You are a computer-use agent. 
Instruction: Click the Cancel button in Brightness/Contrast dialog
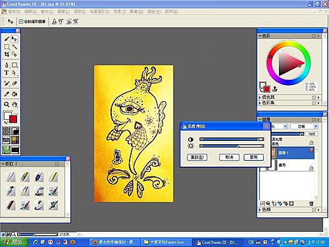coord(229,157)
